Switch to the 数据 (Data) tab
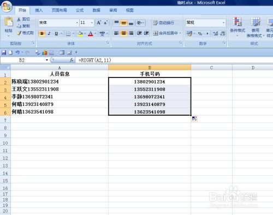The image size is (273, 215). click(96, 10)
